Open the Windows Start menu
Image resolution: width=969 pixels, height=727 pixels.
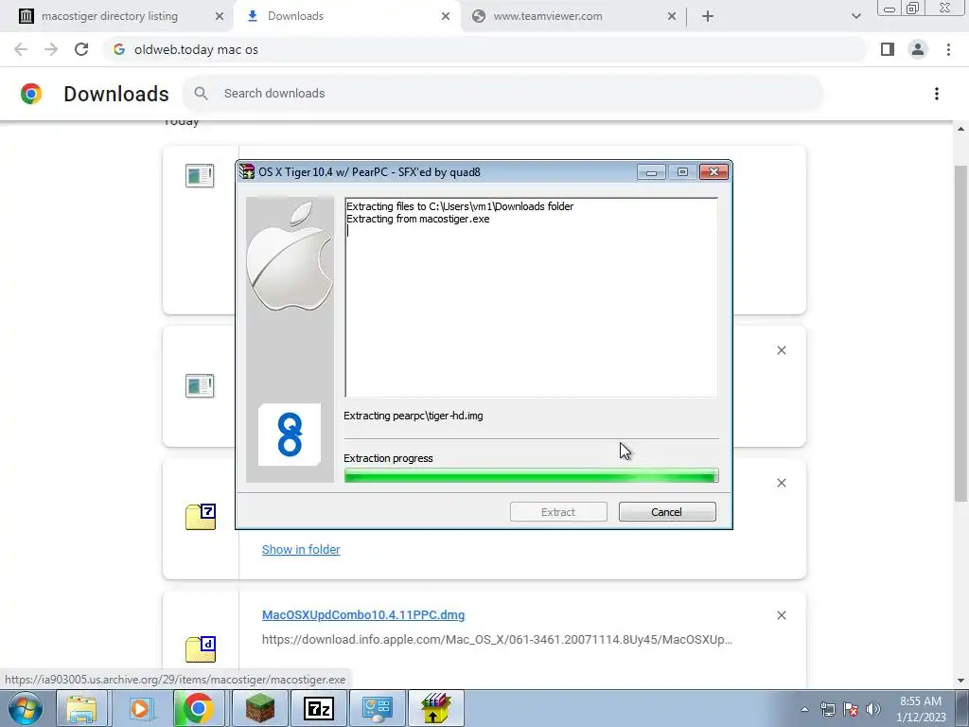[x=26, y=708]
